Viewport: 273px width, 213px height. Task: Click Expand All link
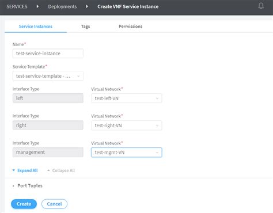coord(25,170)
